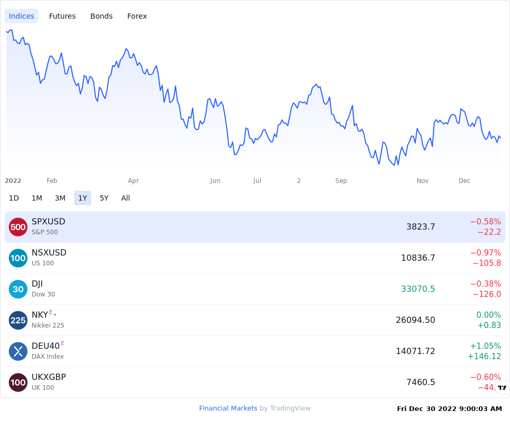This screenshot has width=510, height=425.
Task: Click the US 100 NSXUSD logo icon
Action: 18,258
